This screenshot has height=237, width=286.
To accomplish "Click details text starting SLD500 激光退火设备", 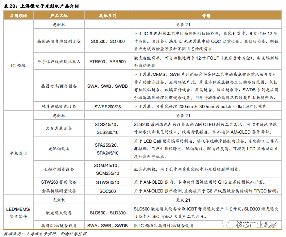I will pos(206,213).
